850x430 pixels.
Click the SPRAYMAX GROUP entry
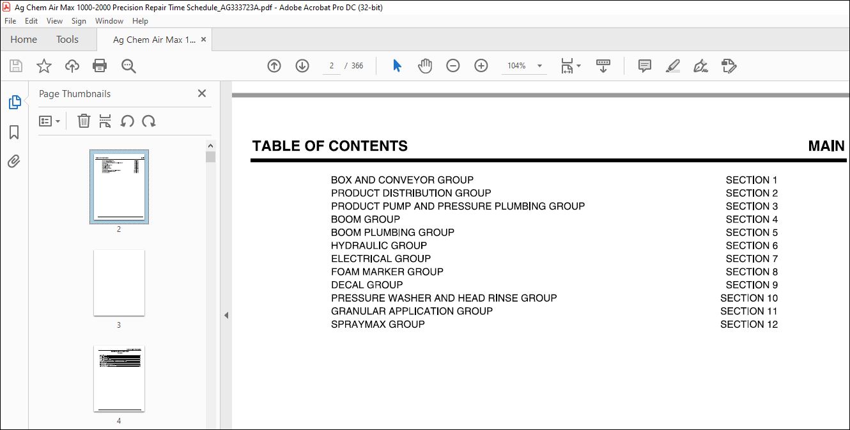[x=378, y=324]
